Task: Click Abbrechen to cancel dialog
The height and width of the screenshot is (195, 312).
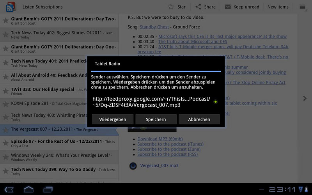Action: click(x=199, y=119)
